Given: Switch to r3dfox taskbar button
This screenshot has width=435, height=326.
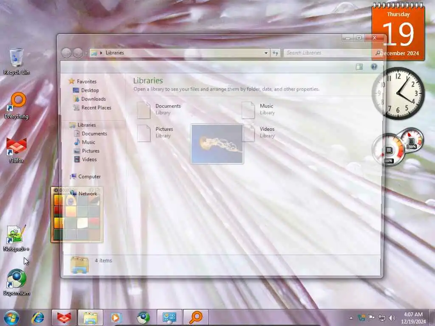Looking at the screenshot, I should (64, 318).
